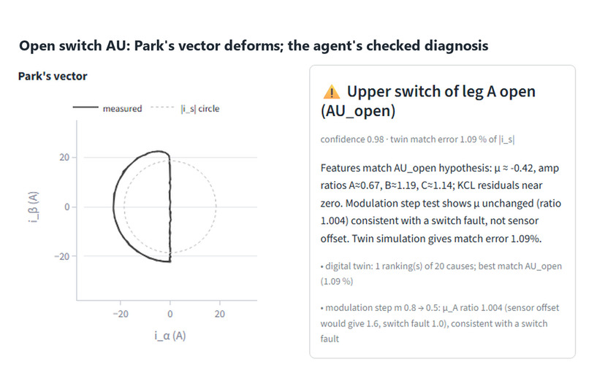The height and width of the screenshot is (392, 589).
Task: Click the i_α (A) x-axis label
Action: 170,335
